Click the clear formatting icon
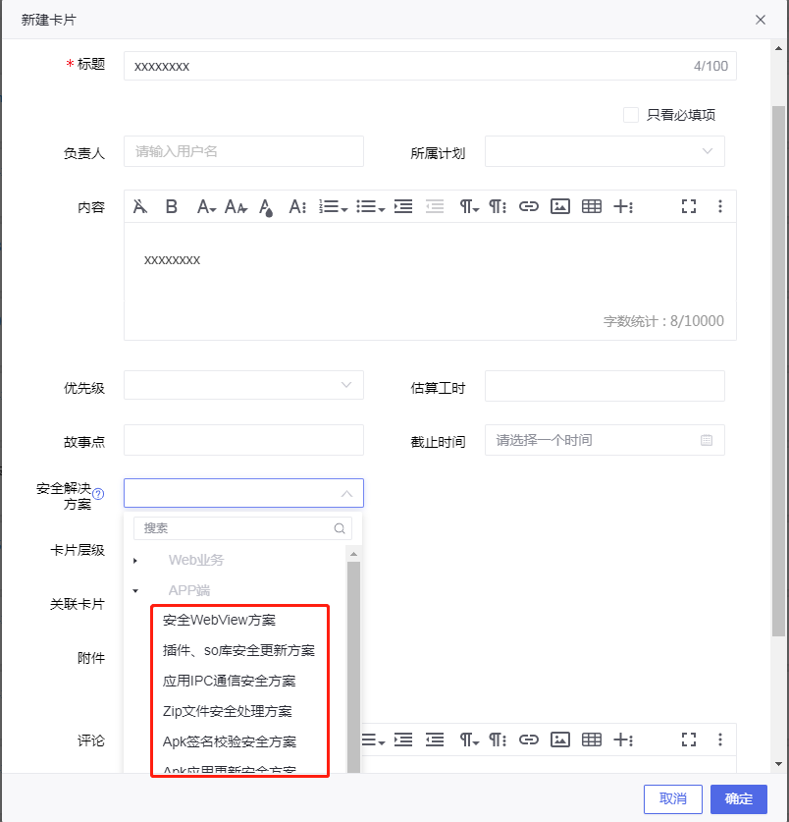 [140, 206]
